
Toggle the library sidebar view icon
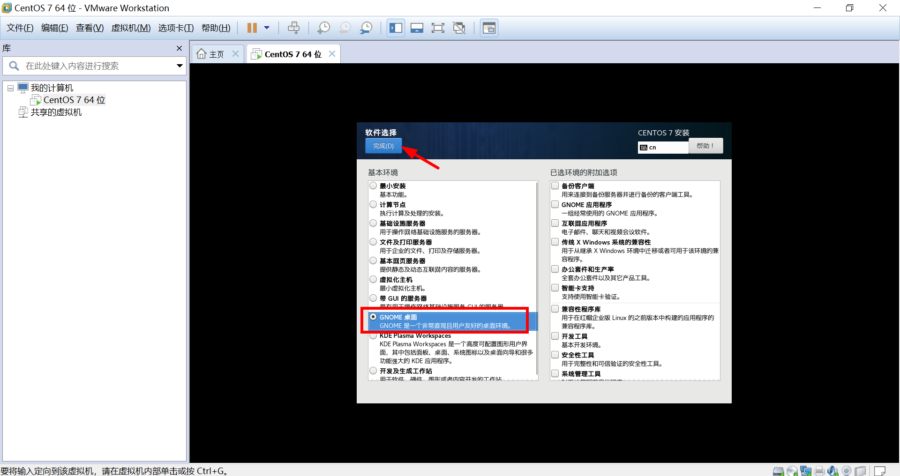tap(396, 28)
